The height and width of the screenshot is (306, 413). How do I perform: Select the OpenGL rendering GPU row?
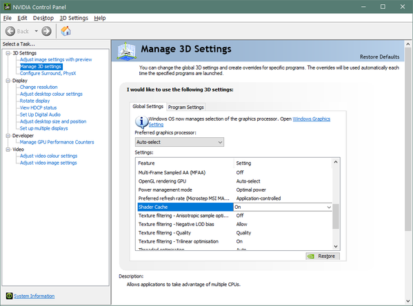(x=234, y=181)
